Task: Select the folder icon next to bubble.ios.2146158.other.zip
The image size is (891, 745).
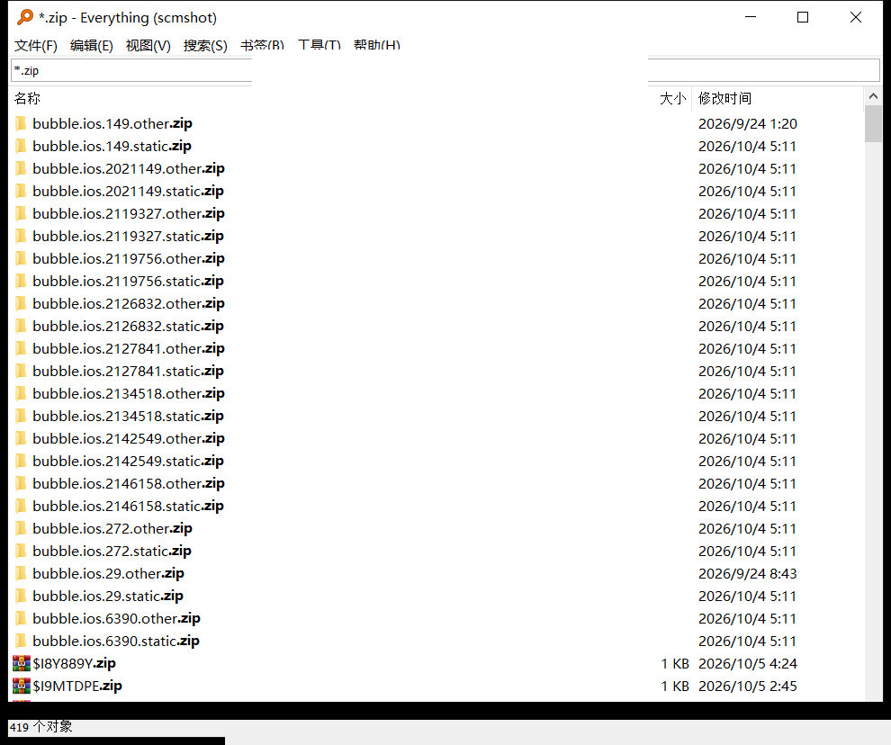Action: pyautogui.click(x=21, y=483)
